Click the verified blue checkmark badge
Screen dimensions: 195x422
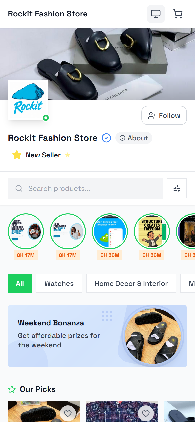(106, 138)
